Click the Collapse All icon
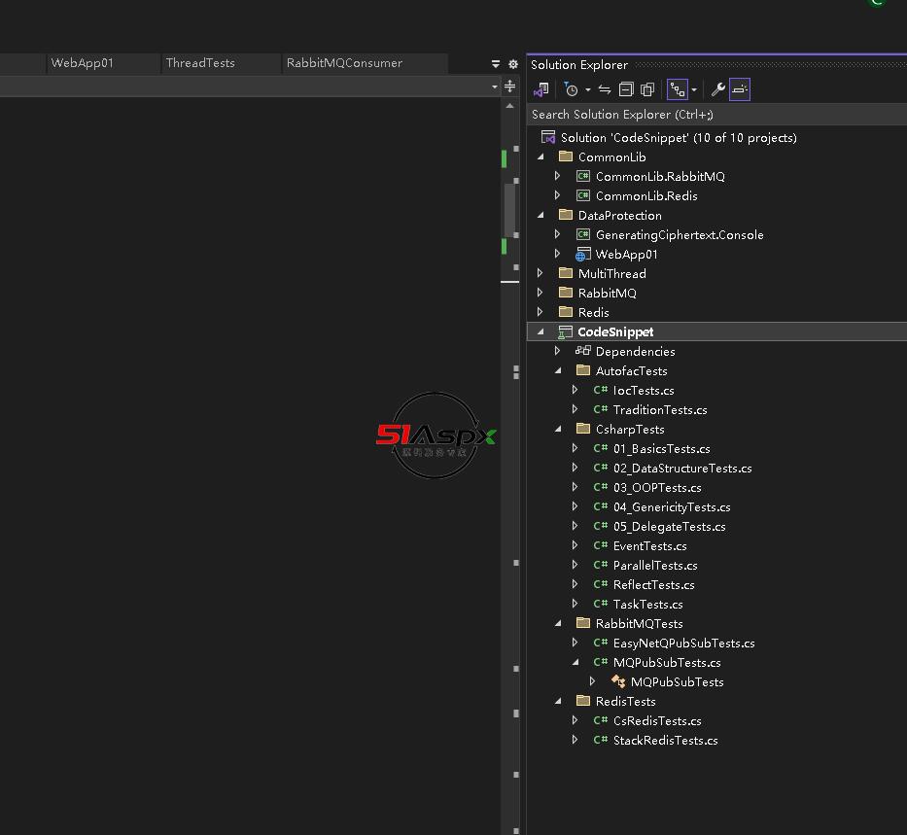907x835 pixels. click(x=626, y=89)
